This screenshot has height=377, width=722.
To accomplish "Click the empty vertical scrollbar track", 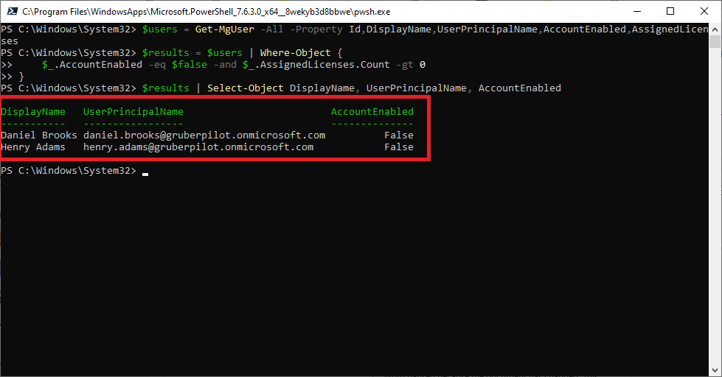I will [x=715, y=207].
